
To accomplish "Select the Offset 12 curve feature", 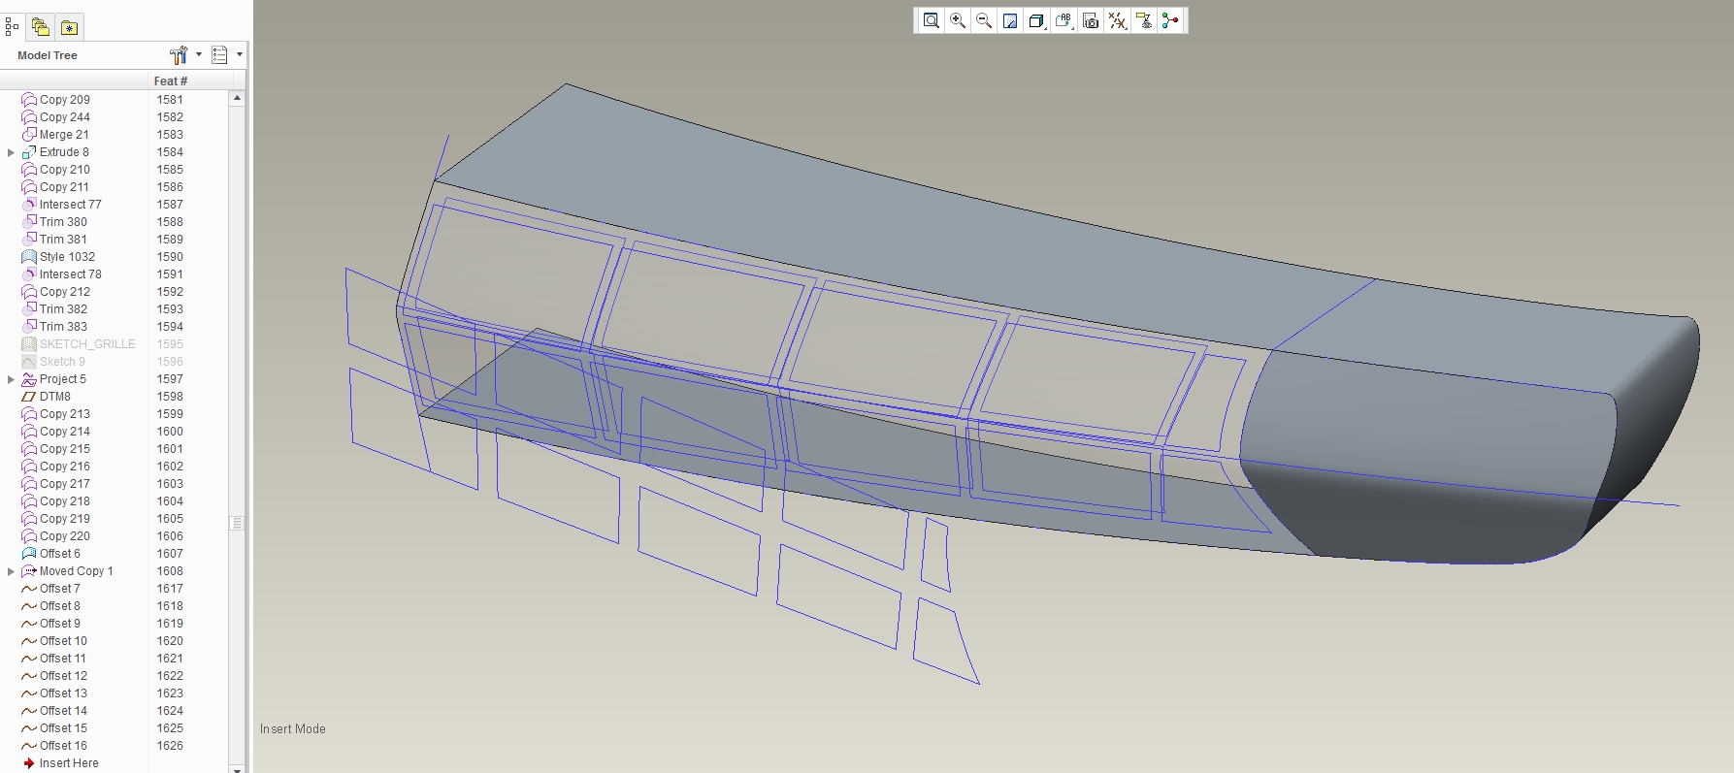I will [x=63, y=676].
